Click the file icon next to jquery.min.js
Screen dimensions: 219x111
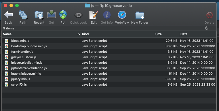pos(6,79)
